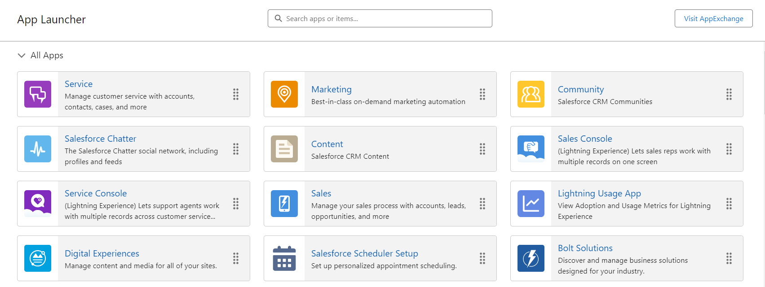This screenshot has height=287, width=765.
Task: Open the Community app link
Action: click(x=581, y=89)
